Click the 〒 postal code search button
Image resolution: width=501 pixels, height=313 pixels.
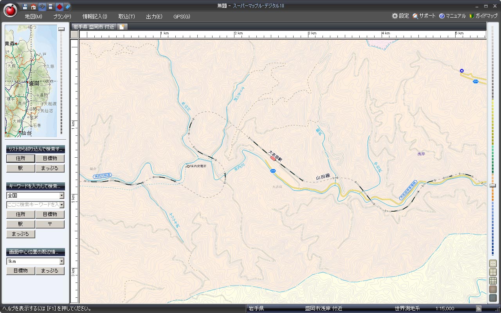pyautogui.click(x=50, y=224)
